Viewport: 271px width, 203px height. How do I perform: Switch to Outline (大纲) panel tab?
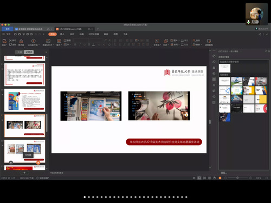click(20, 52)
